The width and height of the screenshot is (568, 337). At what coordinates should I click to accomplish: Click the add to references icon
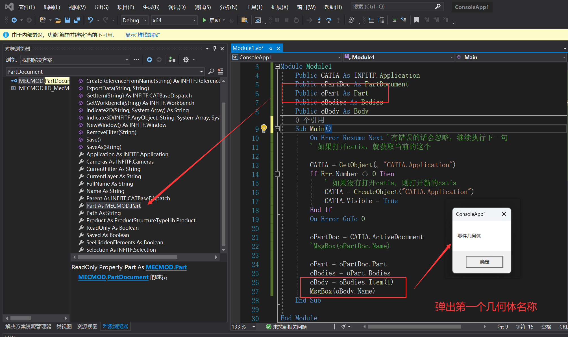pyautogui.click(x=172, y=60)
